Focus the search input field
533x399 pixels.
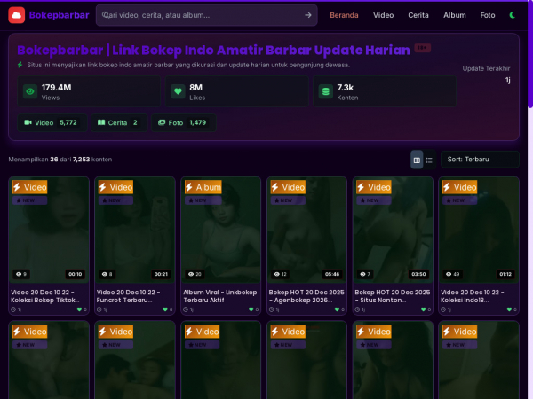(207, 15)
